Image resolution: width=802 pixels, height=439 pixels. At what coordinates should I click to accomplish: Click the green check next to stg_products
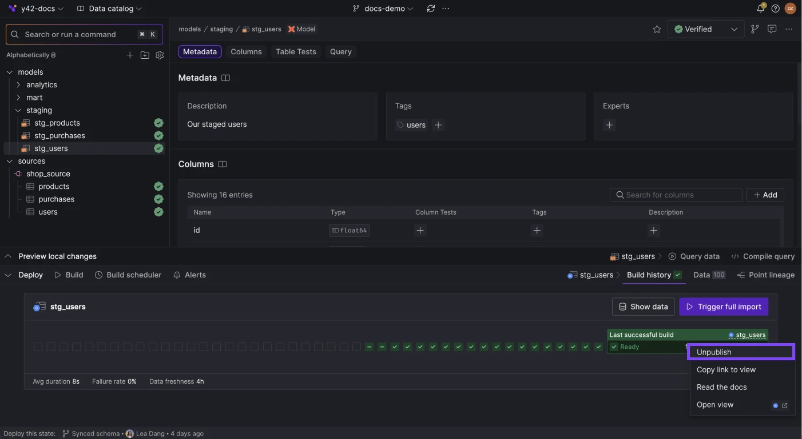(158, 123)
